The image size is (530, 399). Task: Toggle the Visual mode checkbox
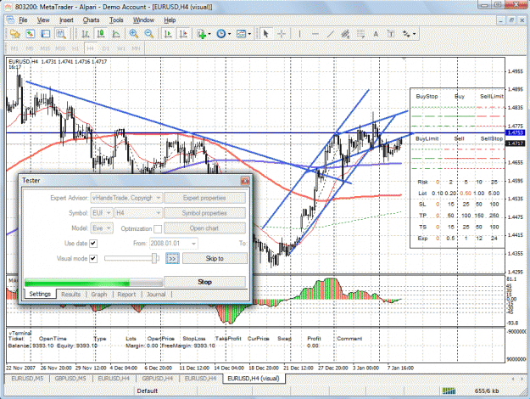tap(93, 259)
